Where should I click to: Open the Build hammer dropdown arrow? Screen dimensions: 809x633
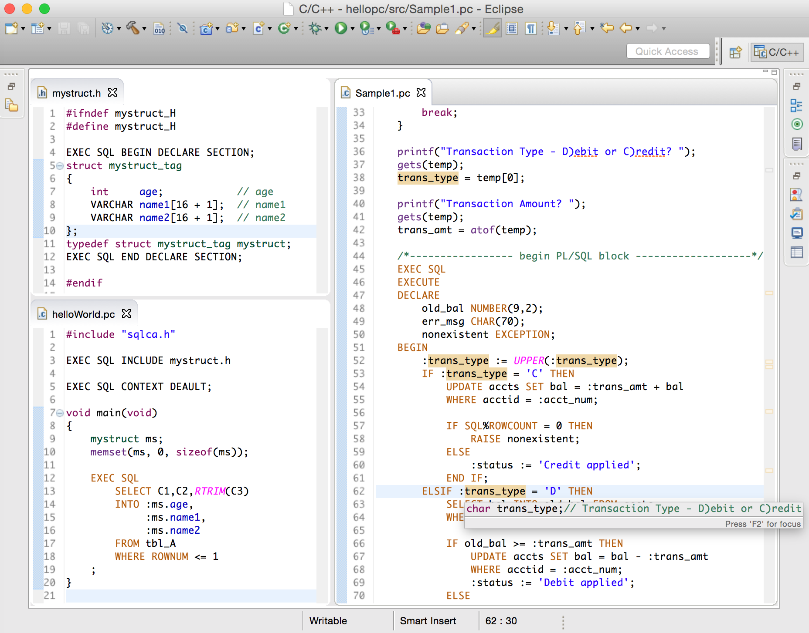tap(144, 29)
